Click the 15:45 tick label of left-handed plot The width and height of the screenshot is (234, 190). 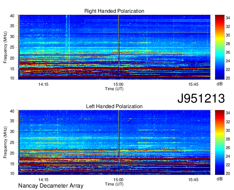(x=193, y=180)
